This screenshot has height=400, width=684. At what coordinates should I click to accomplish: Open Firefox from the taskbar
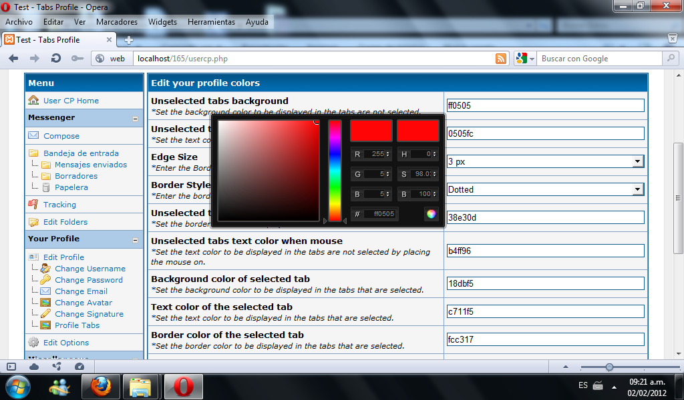tap(100, 386)
